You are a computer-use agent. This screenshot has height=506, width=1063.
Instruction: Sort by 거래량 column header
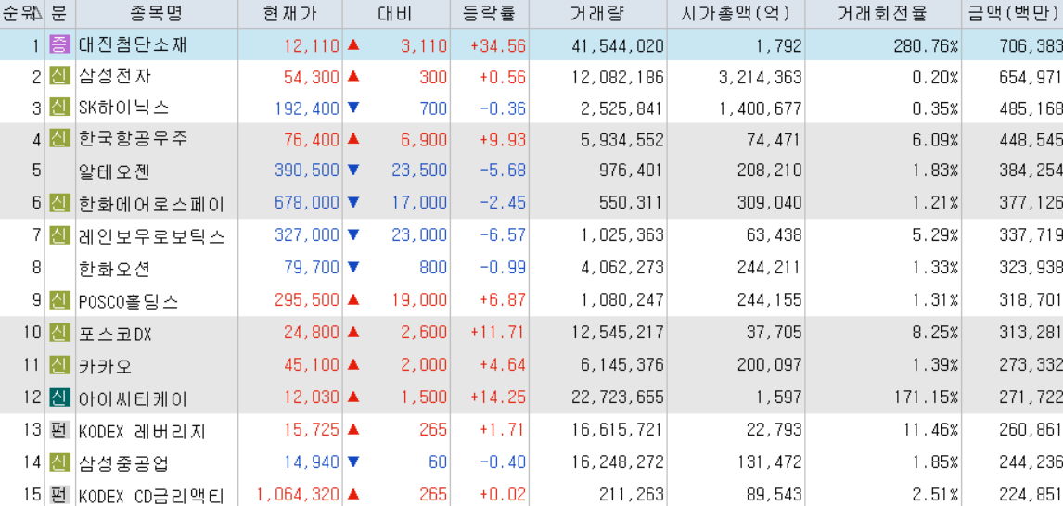point(597,14)
